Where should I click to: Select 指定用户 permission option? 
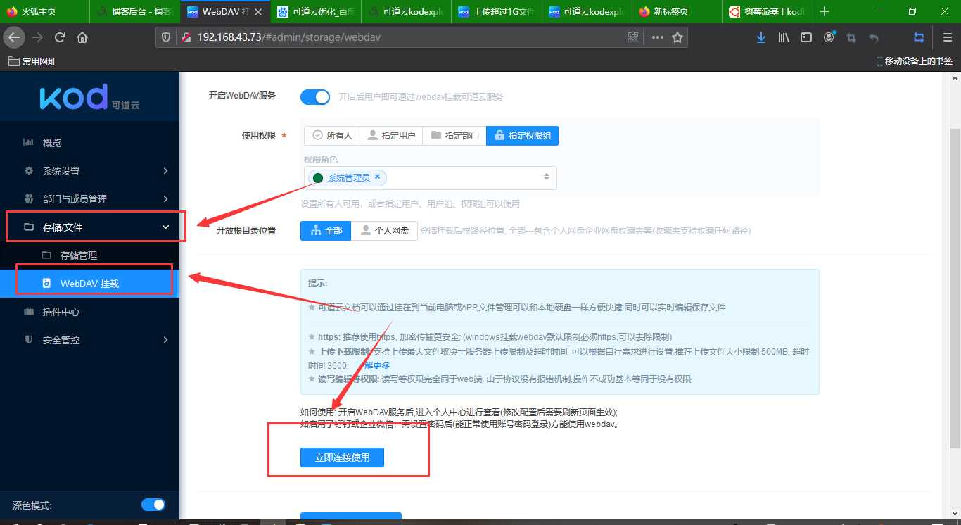click(391, 135)
